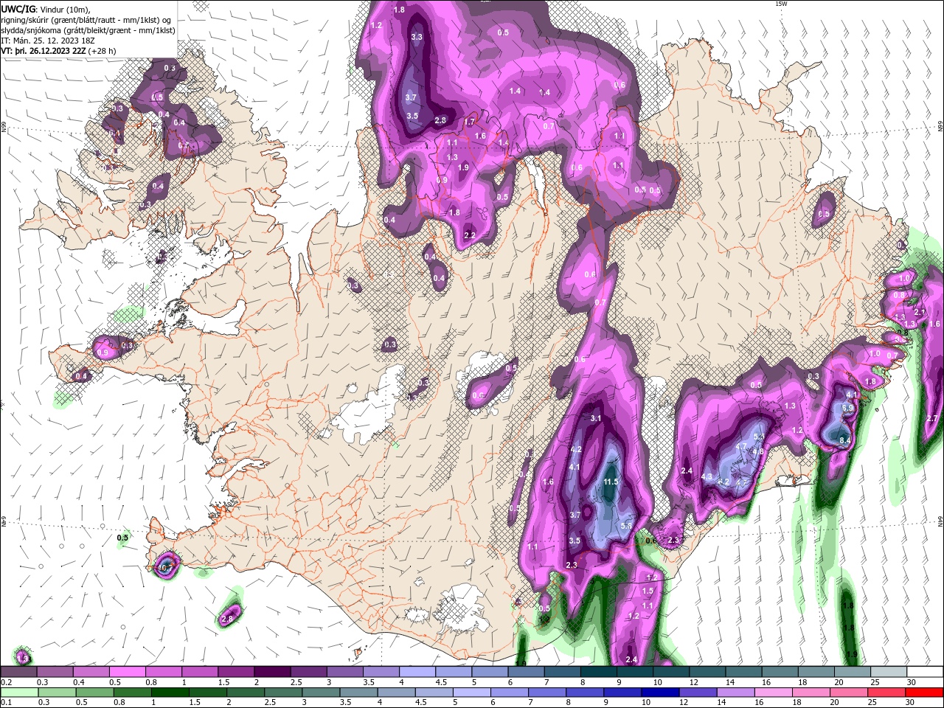Image resolution: width=944 pixels, height=708 pixels.
Task: Click the "IT: Mán. 25. 12. 2023 18Z" text
Action: (x=49, y=41)
